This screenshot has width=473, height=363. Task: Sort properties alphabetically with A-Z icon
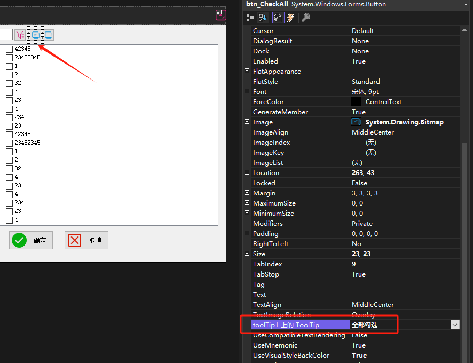(x=263, y=18)
